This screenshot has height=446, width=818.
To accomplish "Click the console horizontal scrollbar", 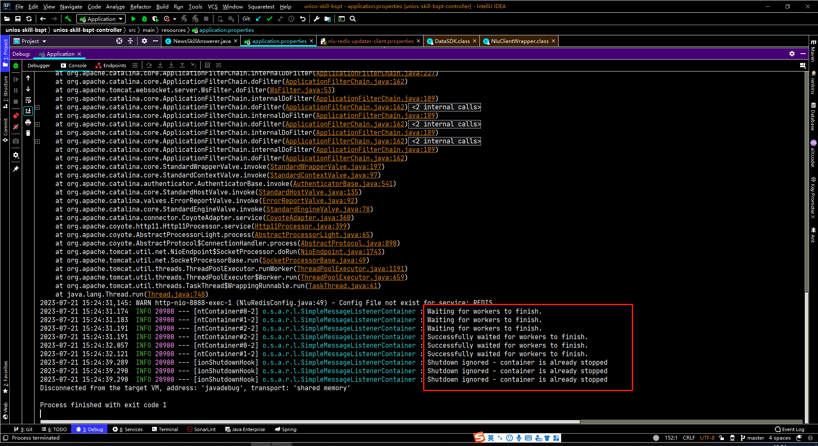I will pos(310,422).
